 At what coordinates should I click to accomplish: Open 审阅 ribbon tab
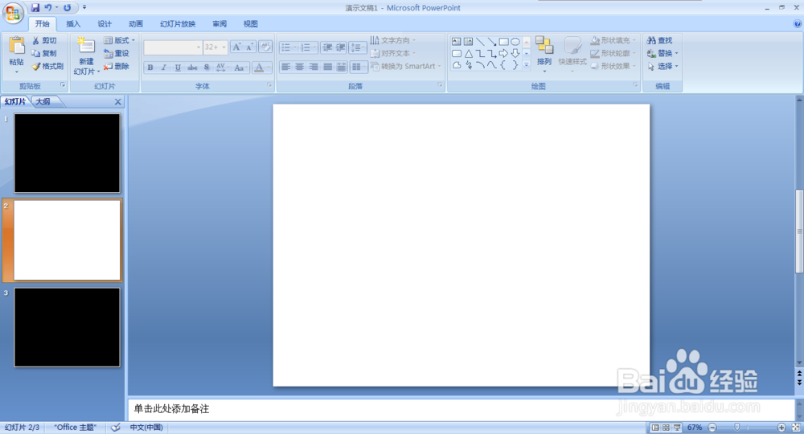219,24
